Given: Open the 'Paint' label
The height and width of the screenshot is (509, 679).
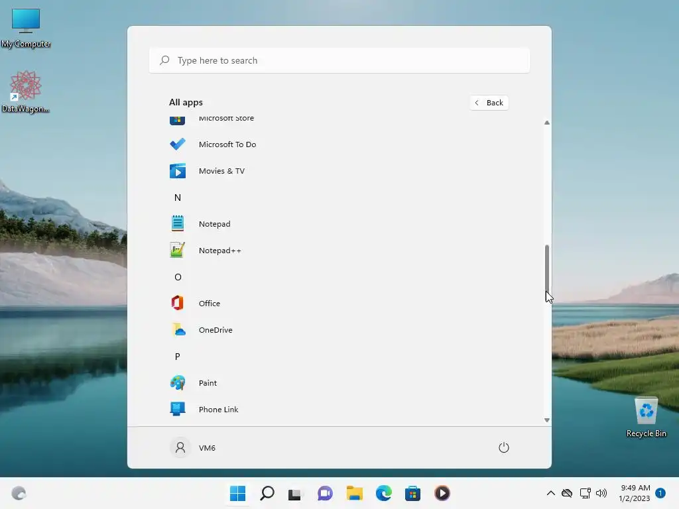Looking at the screenshot, I should point(208,382).
